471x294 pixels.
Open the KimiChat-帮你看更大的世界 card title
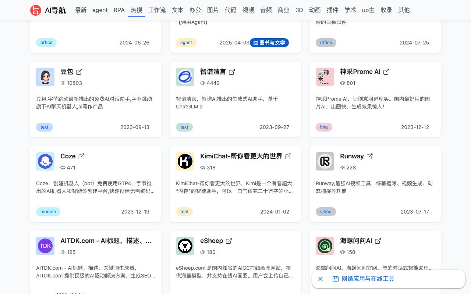pyautogui.click(x=241, y=156)
